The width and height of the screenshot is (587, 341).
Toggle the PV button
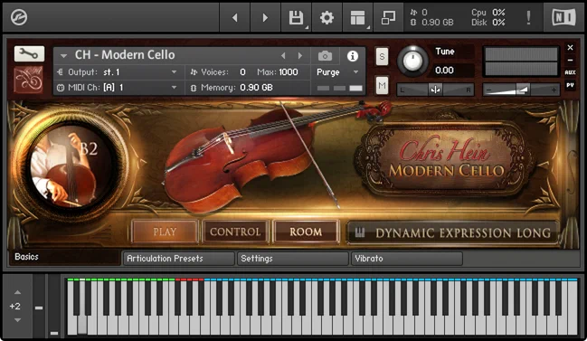tap(570, 85)
